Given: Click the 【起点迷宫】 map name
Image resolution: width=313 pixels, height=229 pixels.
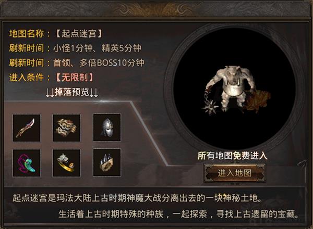Looking at the screenshot, I should click(x=79, y=33).
